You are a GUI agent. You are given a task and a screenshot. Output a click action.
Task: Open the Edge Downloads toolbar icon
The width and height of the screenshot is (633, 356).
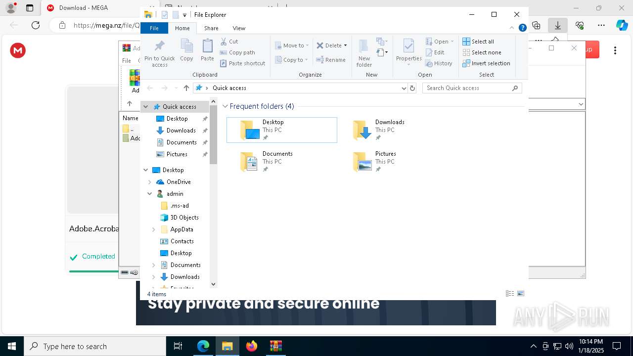point(558,25)
